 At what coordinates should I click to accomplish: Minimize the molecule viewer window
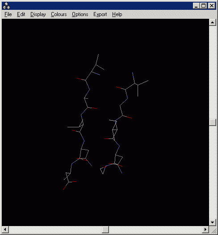(196, 6)
